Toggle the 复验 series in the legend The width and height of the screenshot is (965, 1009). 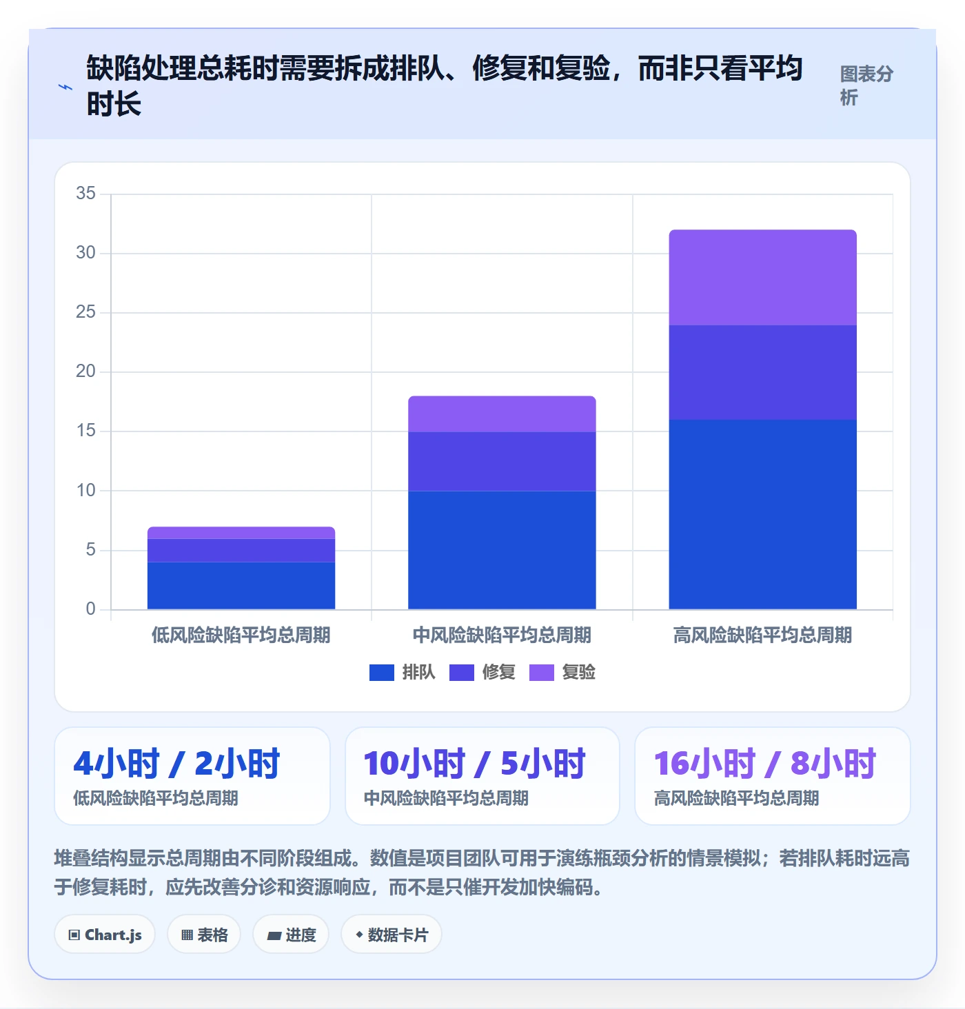[562, 672]
